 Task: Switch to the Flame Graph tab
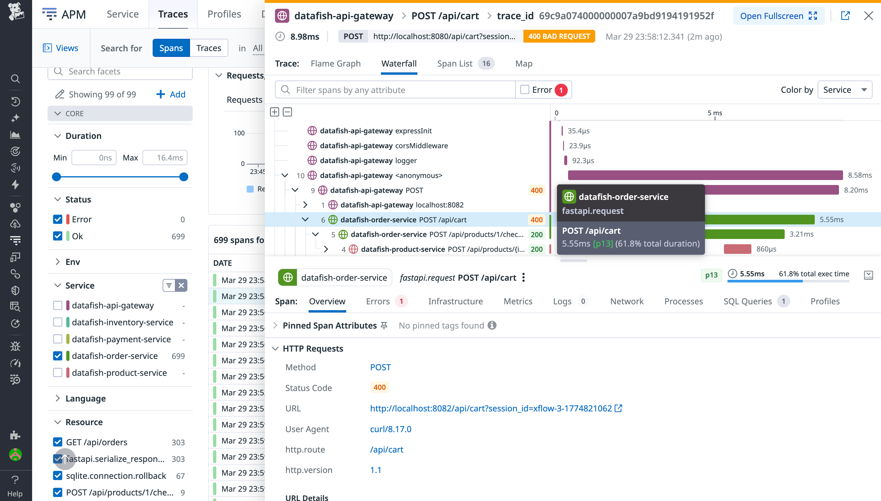(335, 63)
